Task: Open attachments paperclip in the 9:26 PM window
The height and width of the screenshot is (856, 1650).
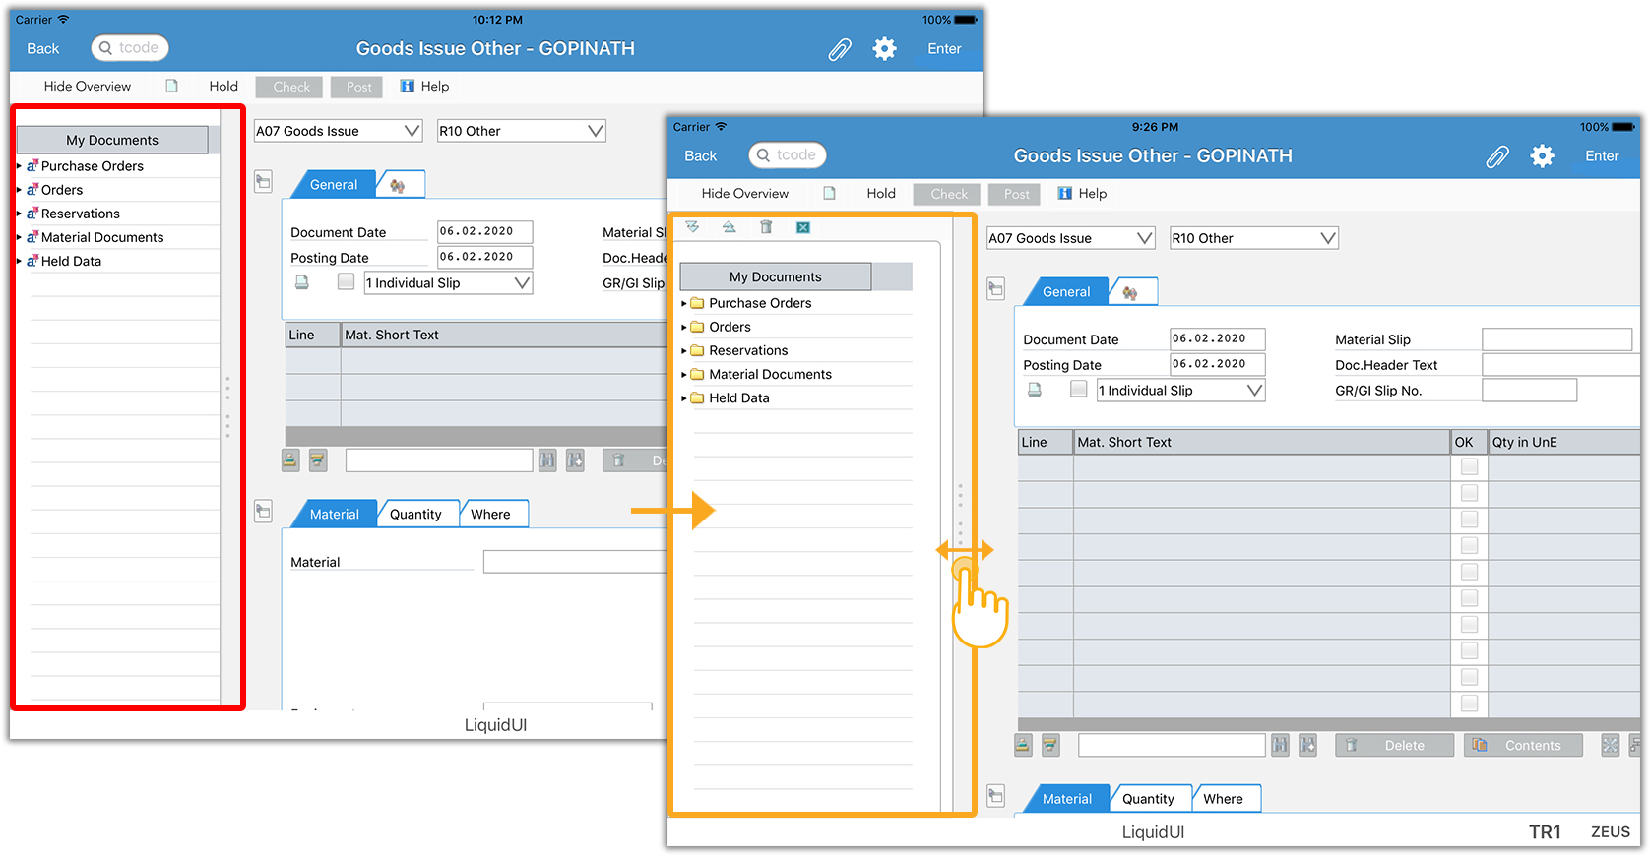Action: (1496, 156)
